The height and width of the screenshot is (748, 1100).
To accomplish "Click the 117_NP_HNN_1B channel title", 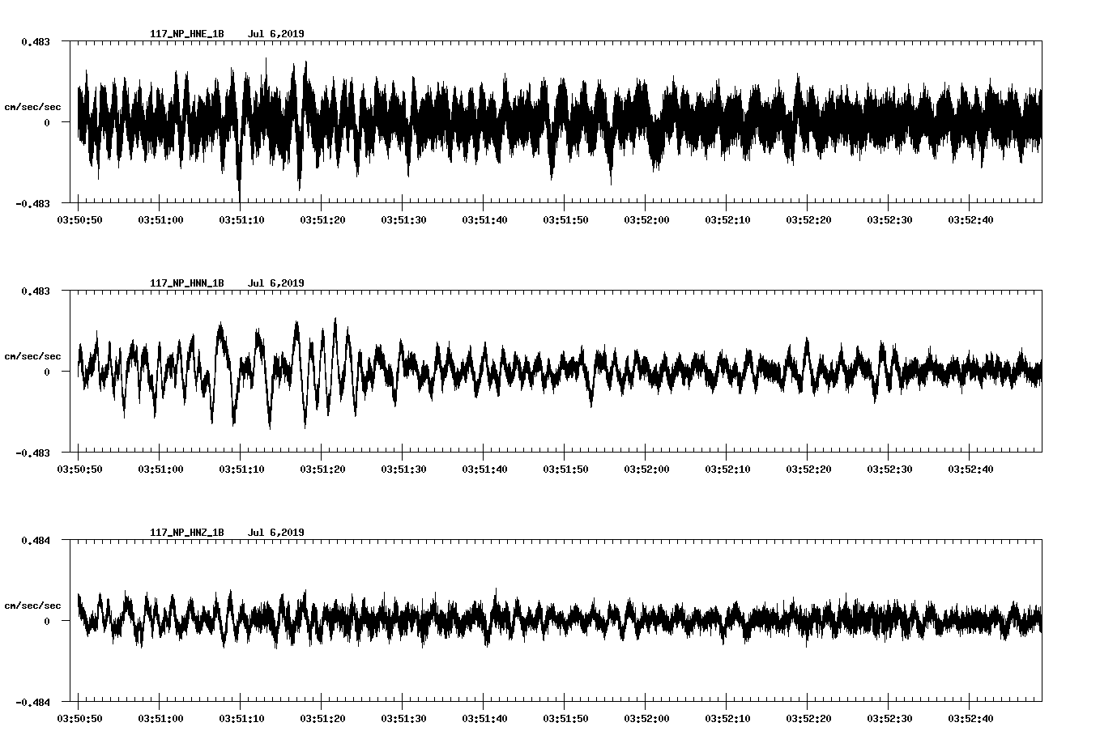I will click(187, 283).
